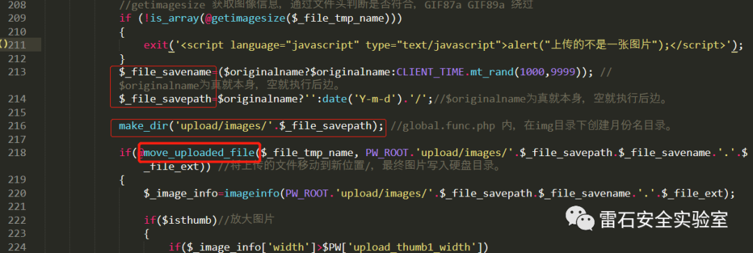Screen dimensions: 753x253
Task: Click $_file_ext variable on line 220
Action: click(692, 194)
